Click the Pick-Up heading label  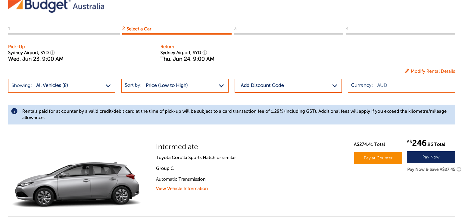(17, 47)
